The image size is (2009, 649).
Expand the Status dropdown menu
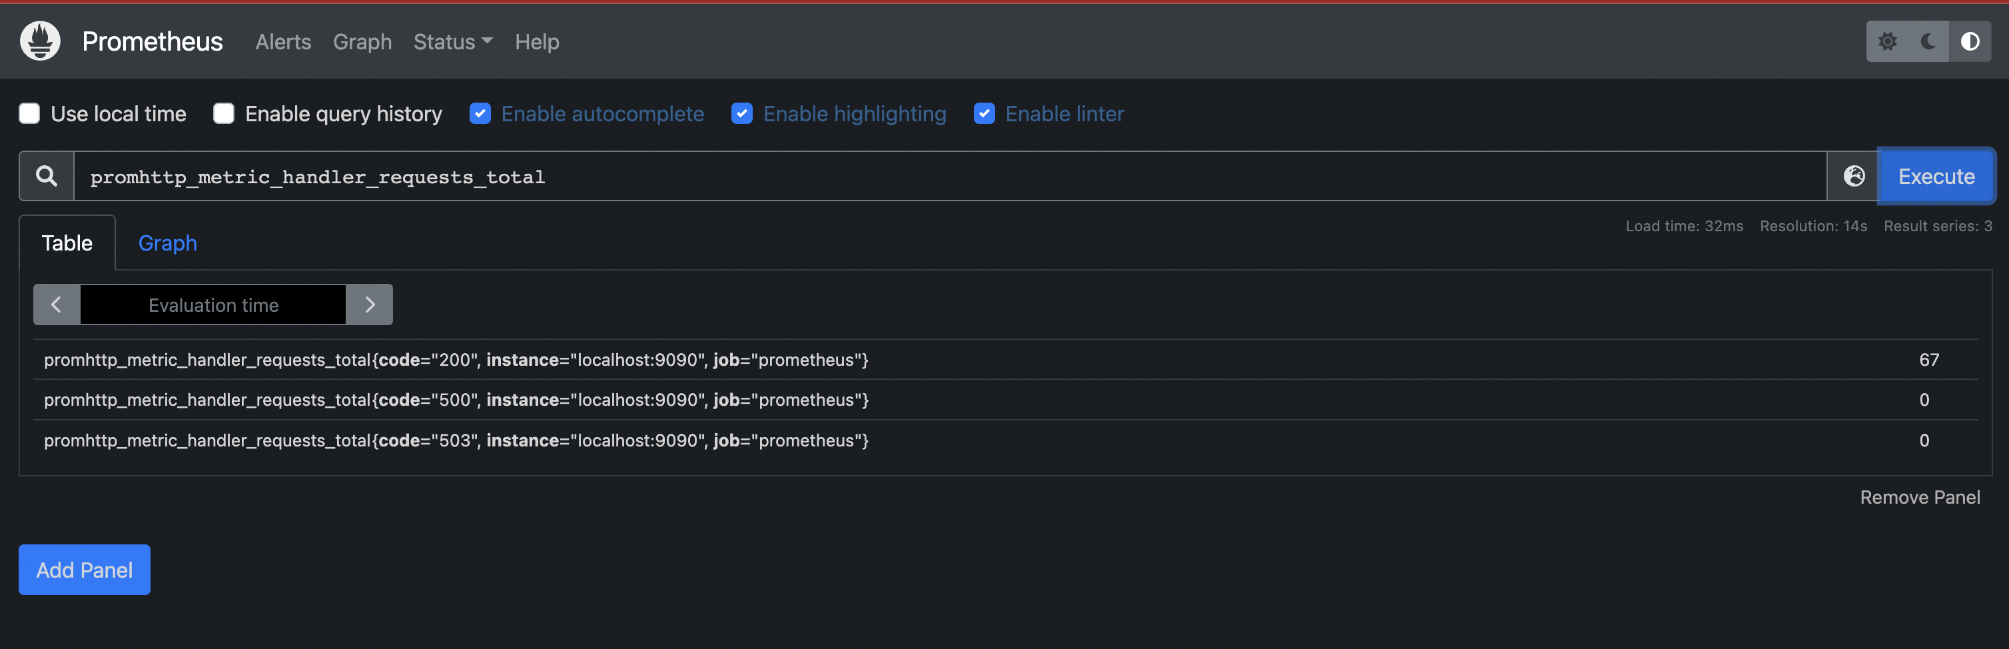[452, 42]
